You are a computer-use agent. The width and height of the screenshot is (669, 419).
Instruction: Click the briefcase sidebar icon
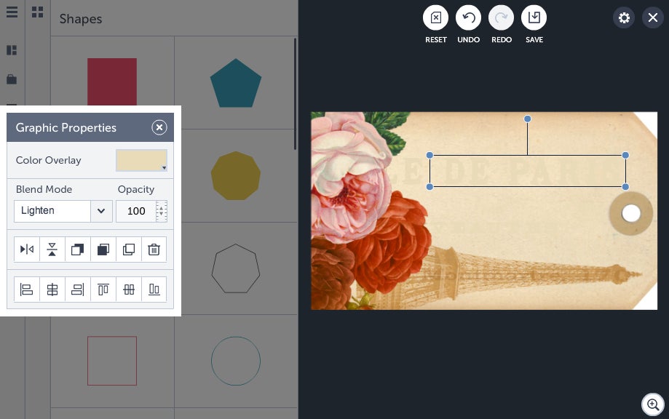(x=12, y=79)
